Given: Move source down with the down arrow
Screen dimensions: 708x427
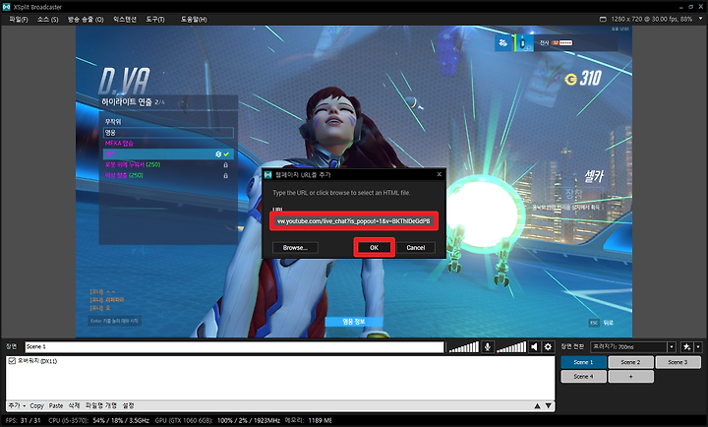Looking at the screenshot, I should (548, 405).
